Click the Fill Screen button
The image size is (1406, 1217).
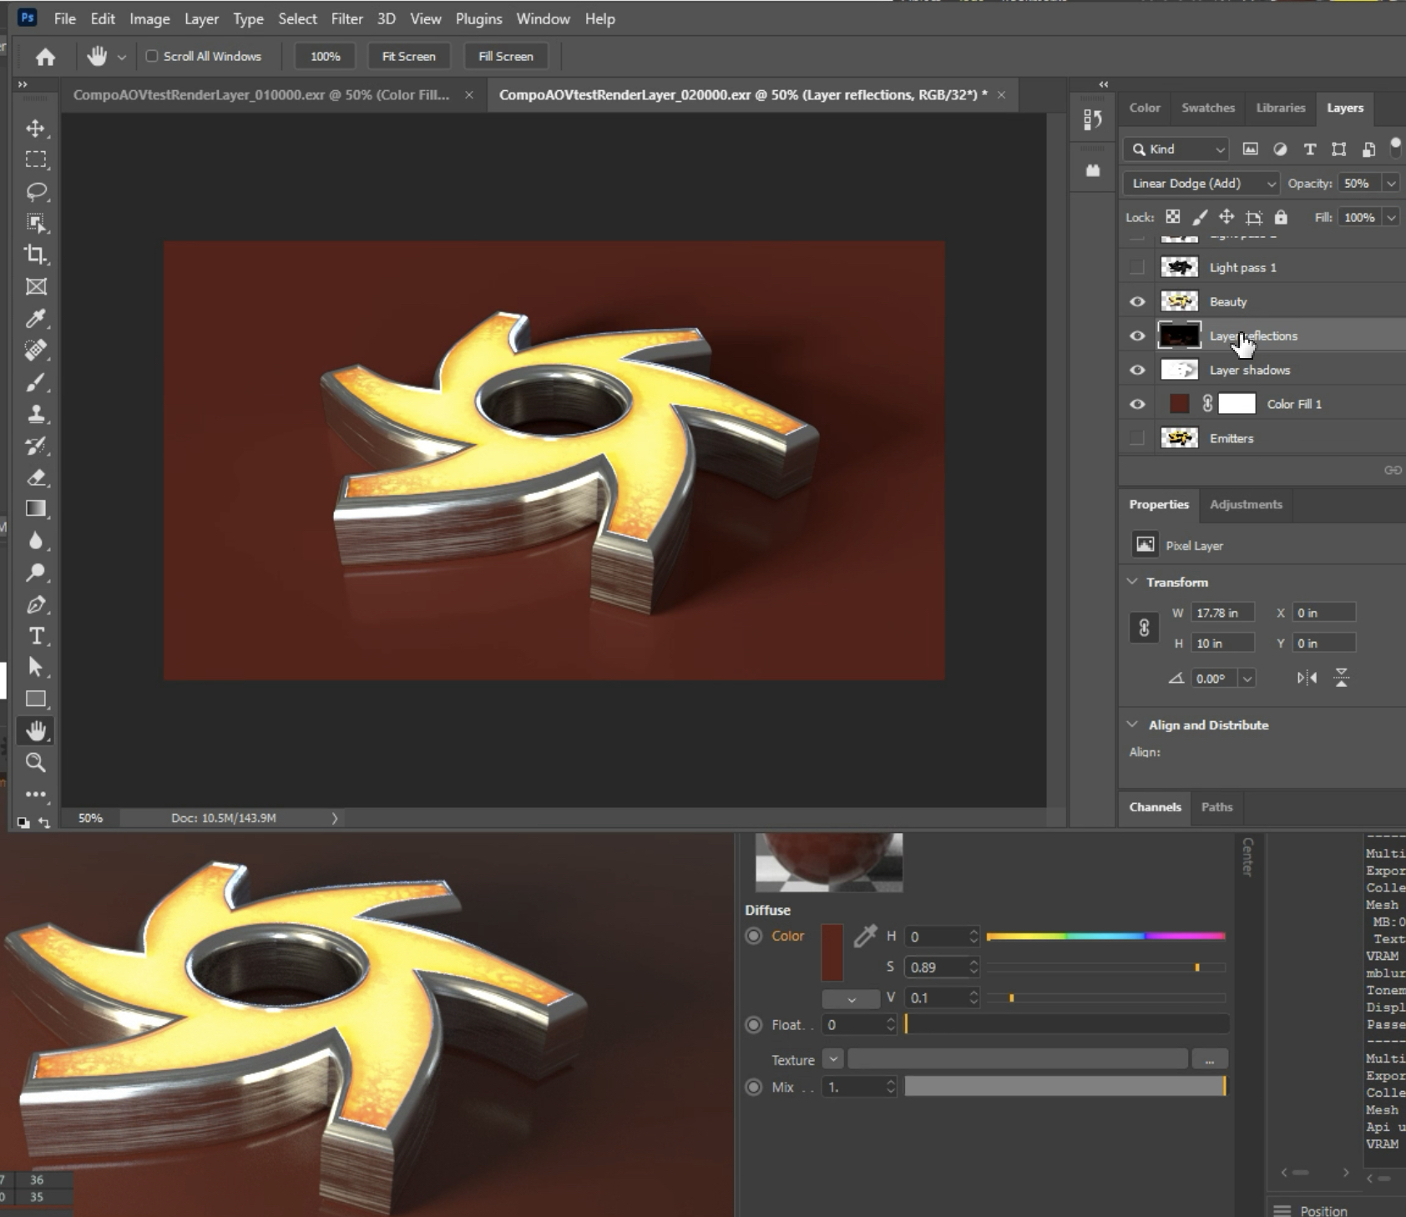[505, 57]
